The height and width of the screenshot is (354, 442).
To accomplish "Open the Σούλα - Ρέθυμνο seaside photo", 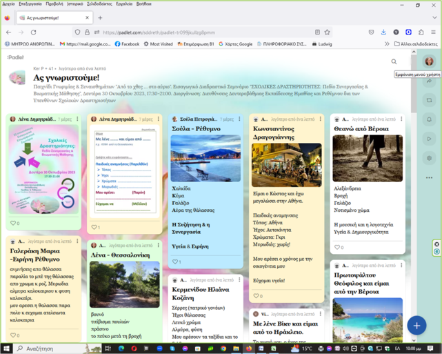I will (x=205, y=158).
